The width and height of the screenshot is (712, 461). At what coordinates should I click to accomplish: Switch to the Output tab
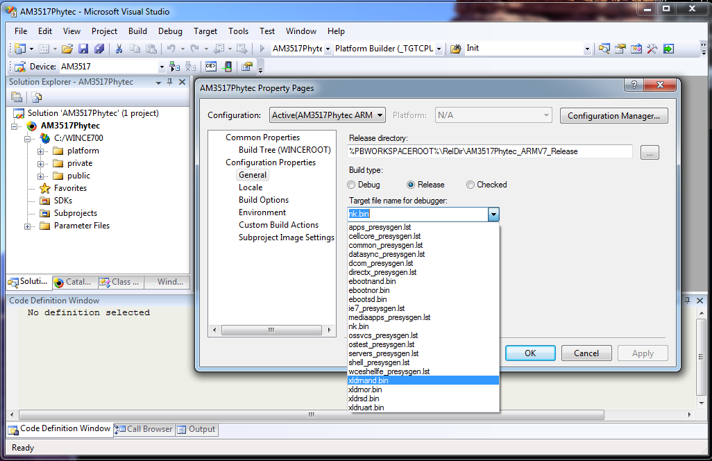196,429
